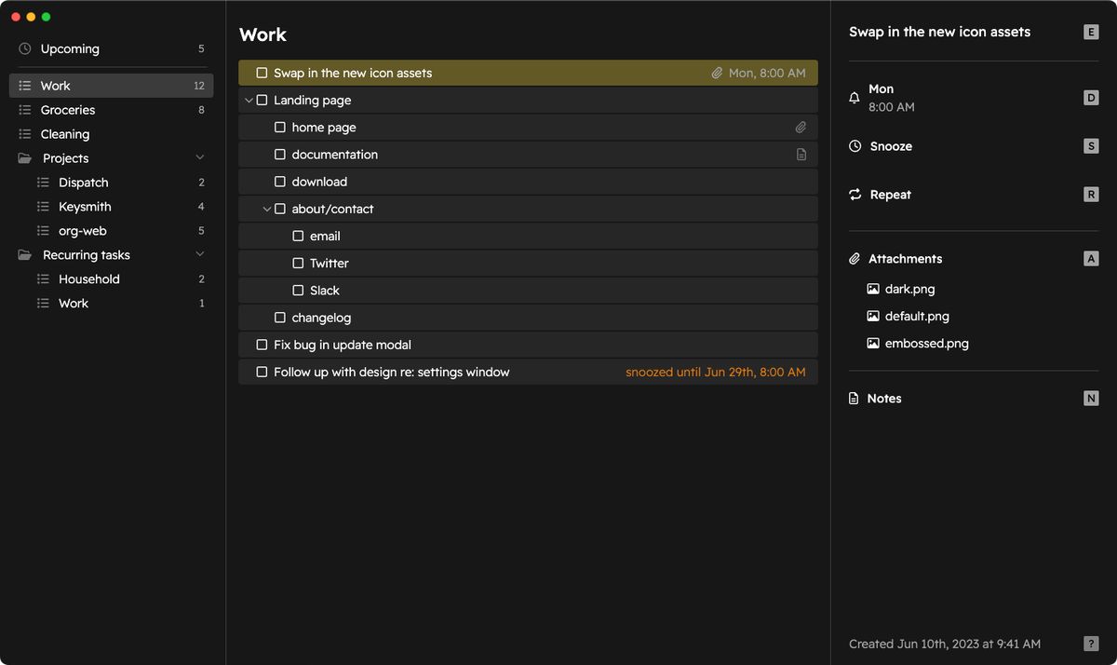1117x665 pixels.
Task: Click the paperclip icon on home page row
Action: [801, 127]
